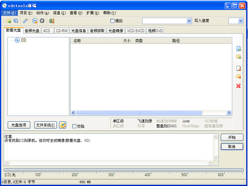Click the remove file icon with orange minus

(x=238, y=69)
